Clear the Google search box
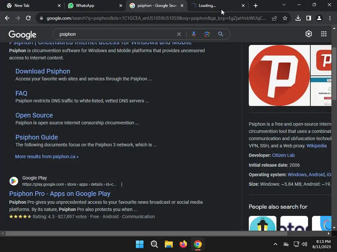Image resolution: width=337 pixels, height=252 pixels. (x=179, y=34)
